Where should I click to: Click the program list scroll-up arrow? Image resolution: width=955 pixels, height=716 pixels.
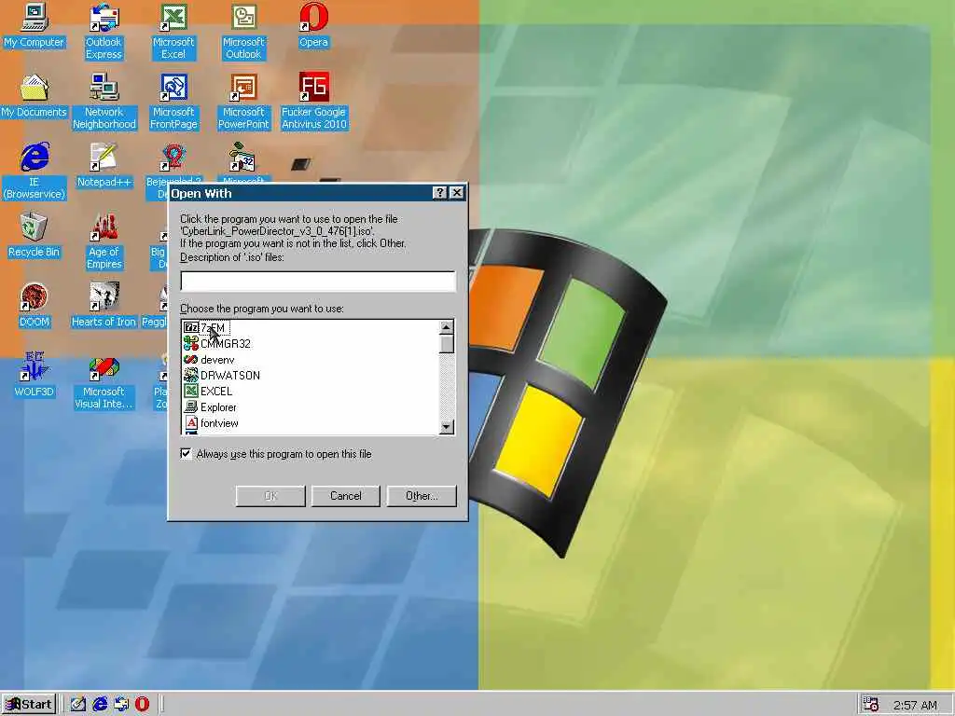click(x=447, y=327)
